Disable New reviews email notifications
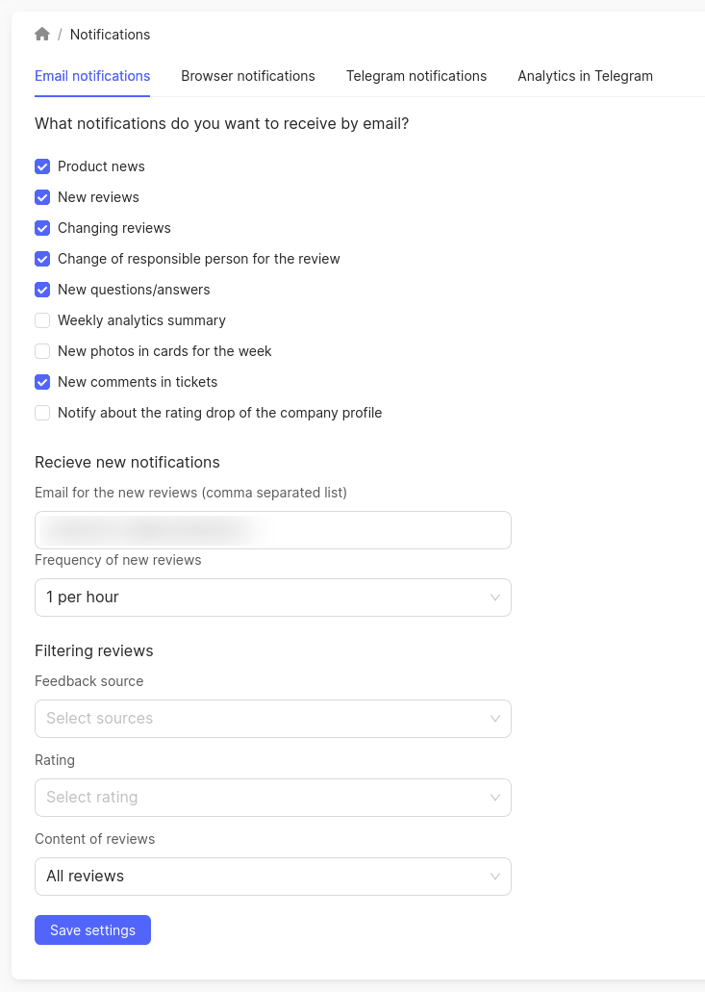This screenshot has width=705, height=992. tap(42, 197)
